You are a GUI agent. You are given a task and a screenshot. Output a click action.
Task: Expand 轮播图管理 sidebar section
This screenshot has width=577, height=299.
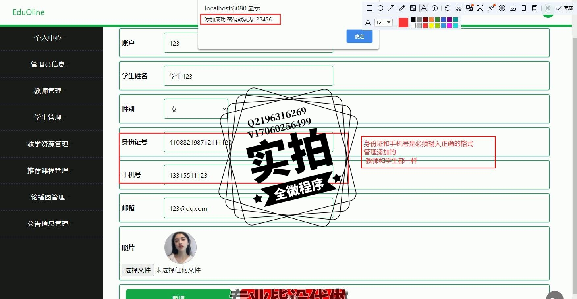tap(48, 197)
